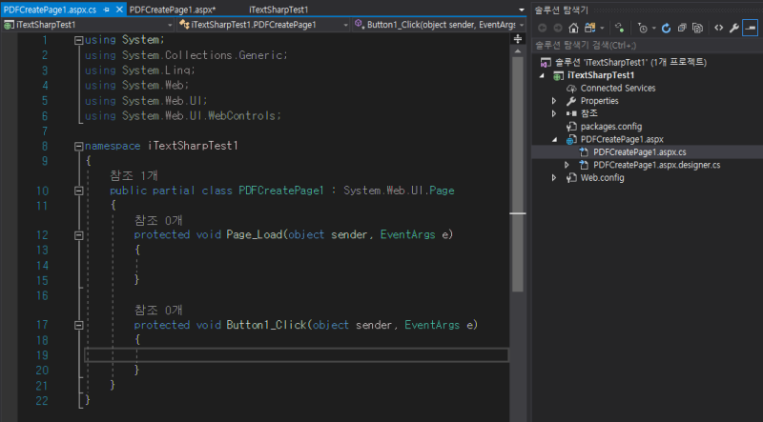Collapse the PDFCreatePage1.aspx tree node
Screen dimensions: 763x422
click(554, 139)
